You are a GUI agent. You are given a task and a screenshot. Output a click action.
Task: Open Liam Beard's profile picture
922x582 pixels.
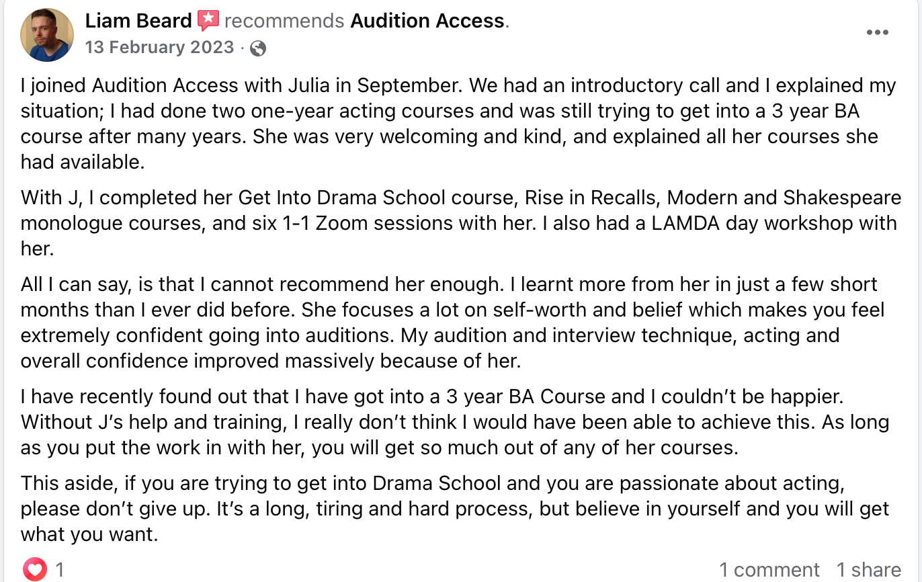47,35
